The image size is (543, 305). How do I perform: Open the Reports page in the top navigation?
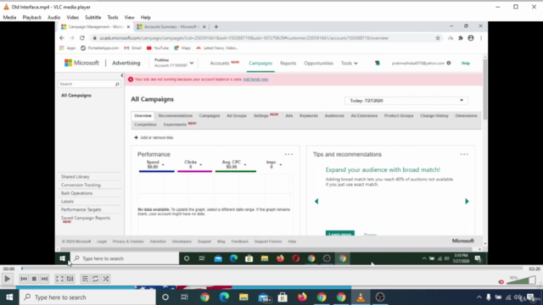[x=288, y=64]
